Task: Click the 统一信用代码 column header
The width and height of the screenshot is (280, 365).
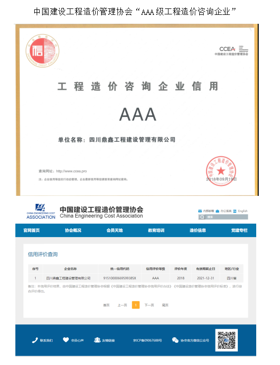Action: pyautogui.click(x=120, y=269)
